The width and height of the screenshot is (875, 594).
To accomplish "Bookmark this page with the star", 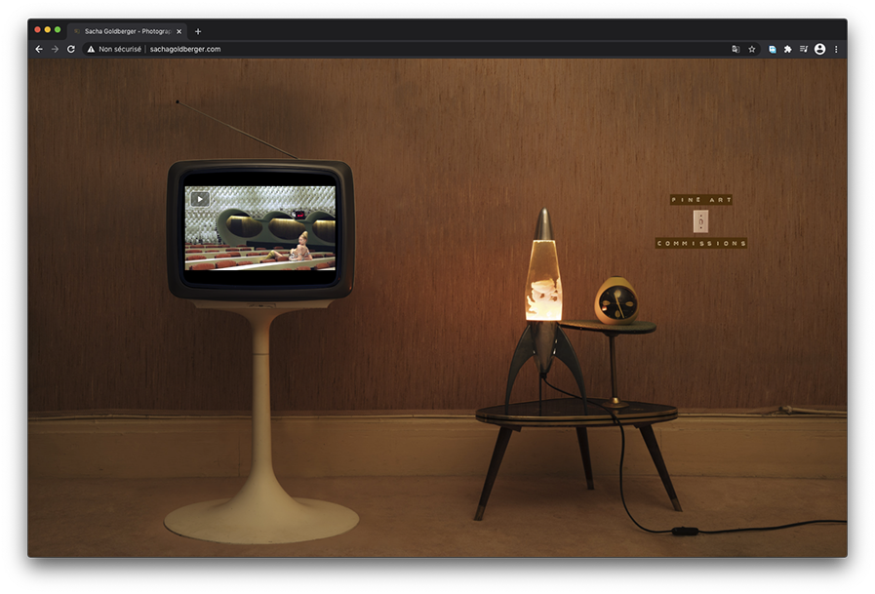I will coord(752,49).
